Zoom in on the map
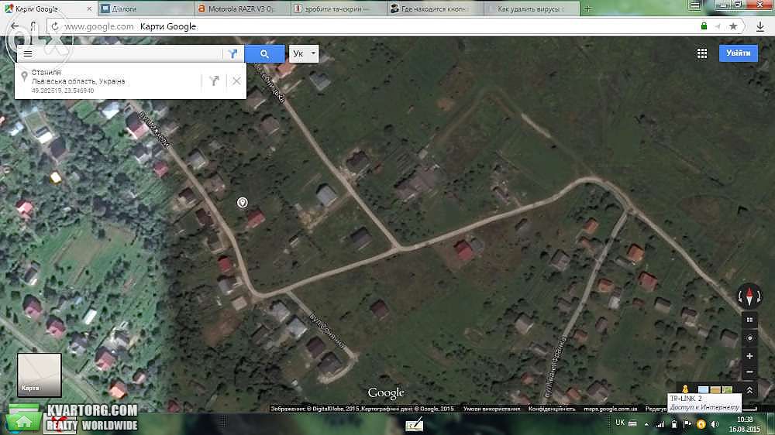Viewport: 775px width, 435px height. click(x=749, y=356)
